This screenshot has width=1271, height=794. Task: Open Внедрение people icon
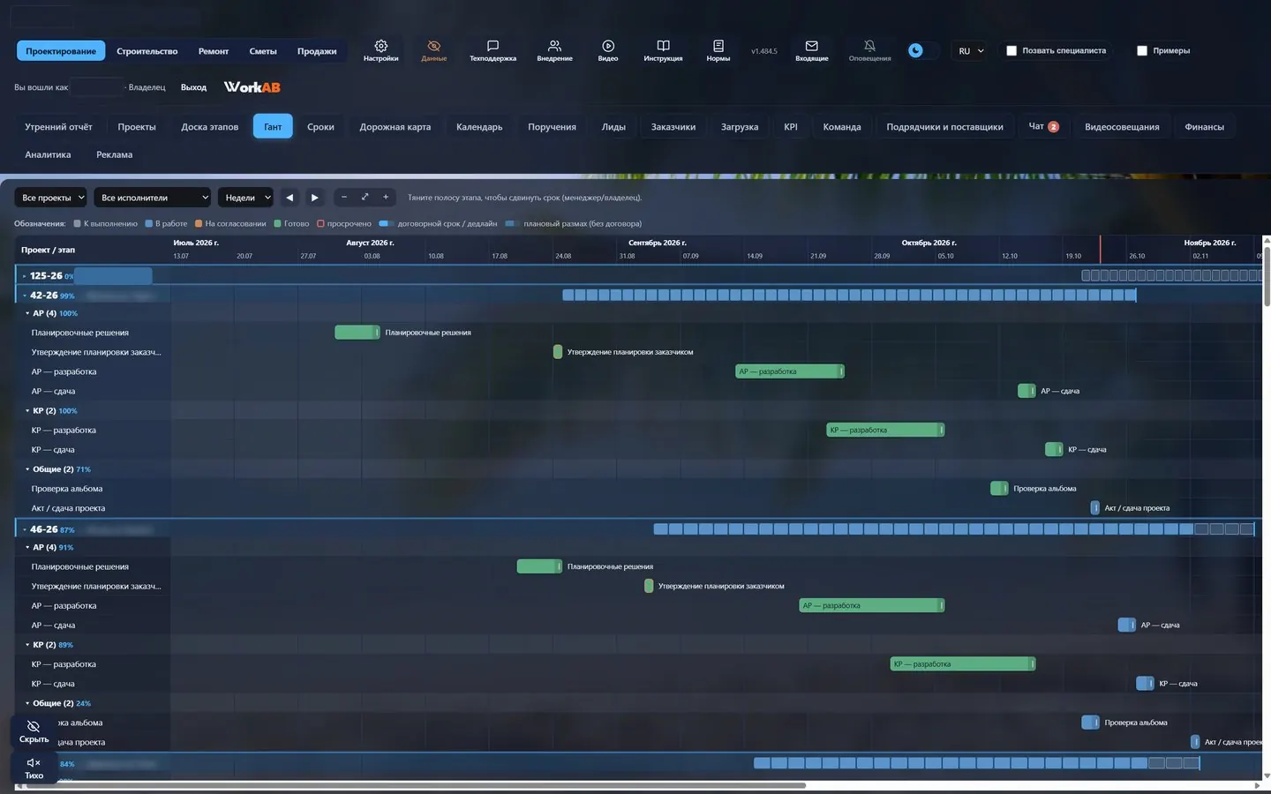coord(554,46)
